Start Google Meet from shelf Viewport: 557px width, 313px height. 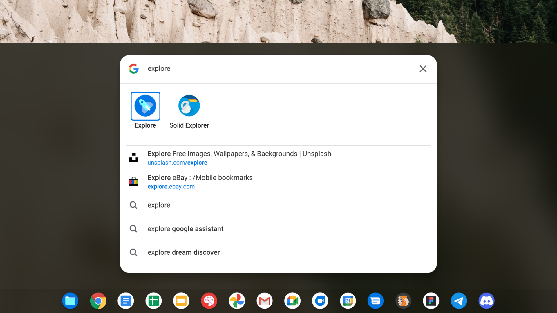click(292, 301)
